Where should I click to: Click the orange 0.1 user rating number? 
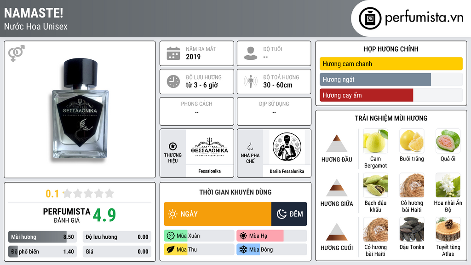52,194
